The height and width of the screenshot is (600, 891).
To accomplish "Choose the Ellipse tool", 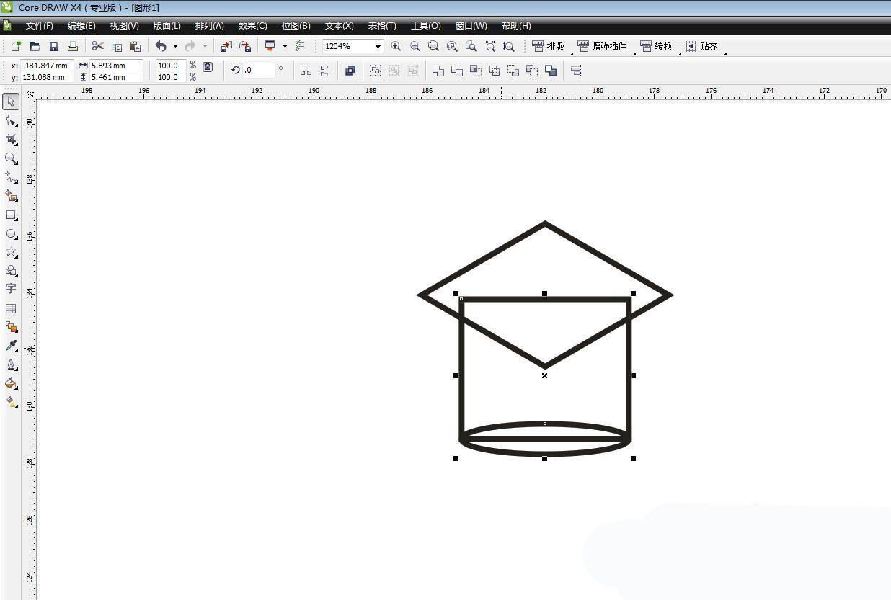I will (11, 234).
